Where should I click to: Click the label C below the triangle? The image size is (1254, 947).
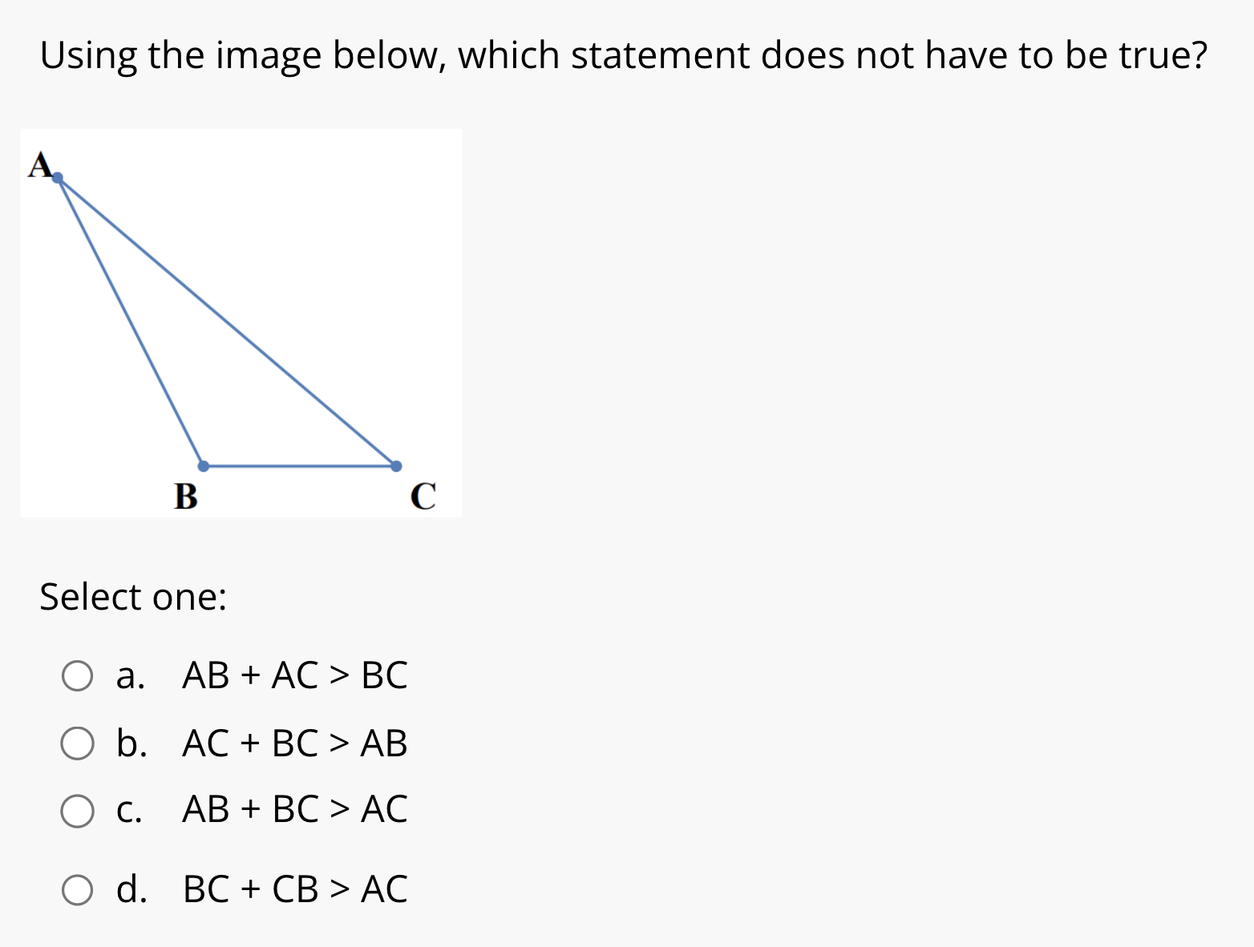tap(423, 495)
